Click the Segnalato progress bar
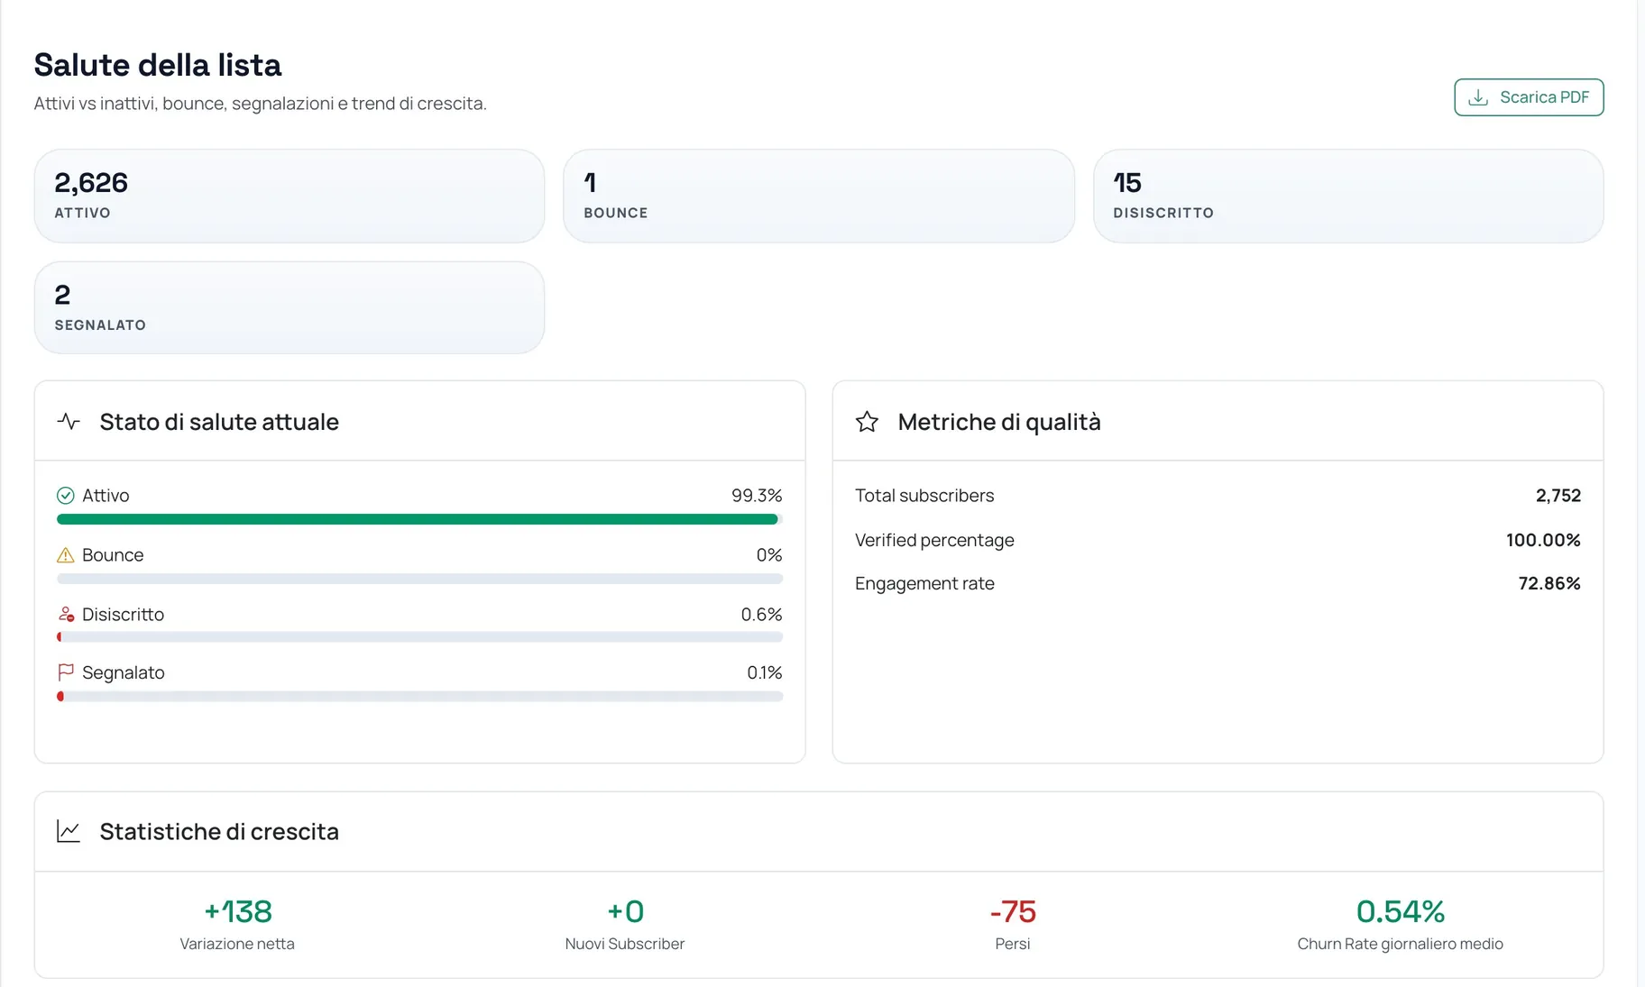 [x=419, y=697]
